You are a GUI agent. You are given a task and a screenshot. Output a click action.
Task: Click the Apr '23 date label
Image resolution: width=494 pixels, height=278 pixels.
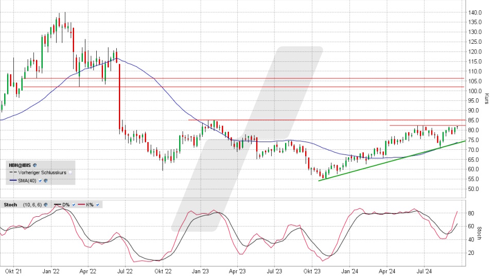point(237,271)
